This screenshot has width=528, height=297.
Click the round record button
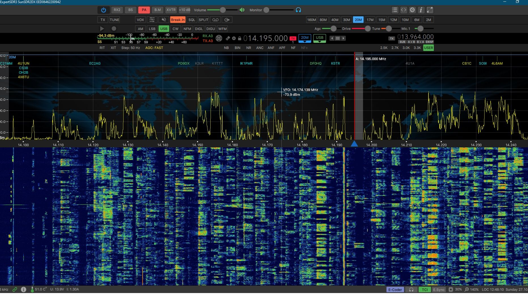coord(114,29)
